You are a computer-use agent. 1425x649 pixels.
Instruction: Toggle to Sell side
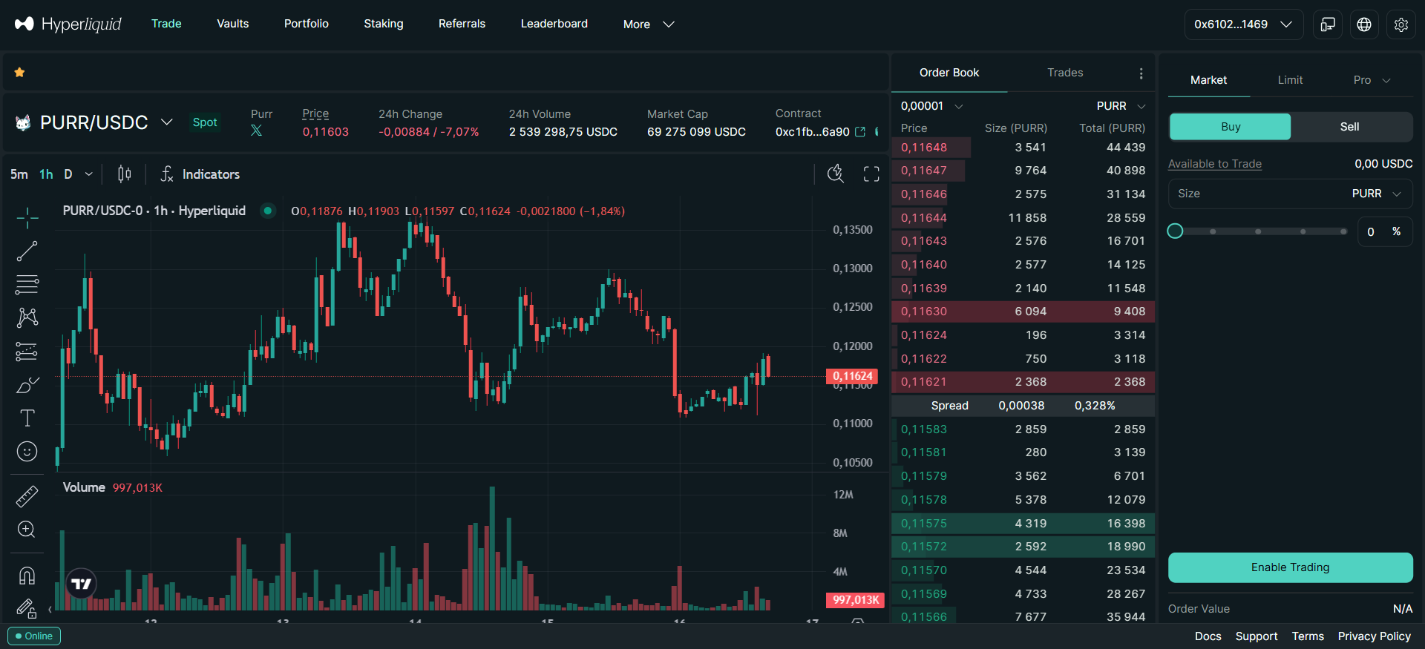click(1349, 127)
